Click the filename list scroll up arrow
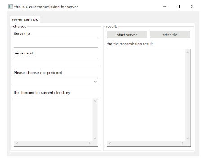205x162 pixels. [x=94, y=101]
